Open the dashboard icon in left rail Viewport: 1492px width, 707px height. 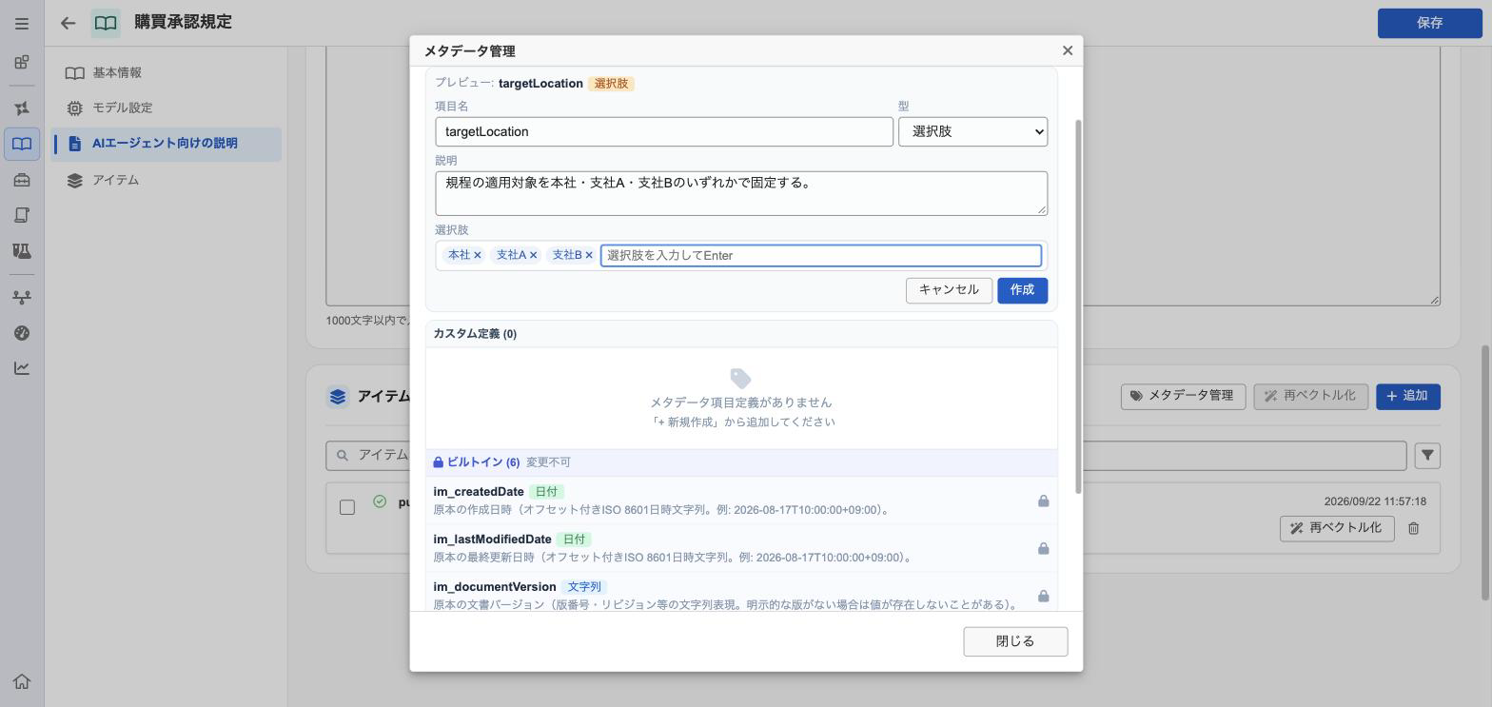point(22,63)
